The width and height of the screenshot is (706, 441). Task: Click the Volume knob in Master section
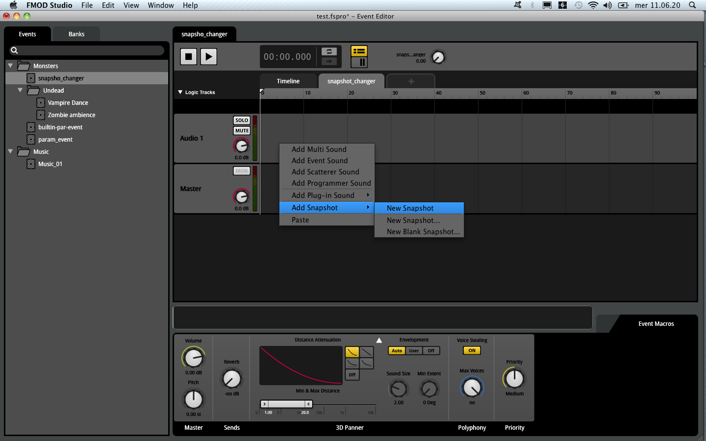pyautogui.click(x=193, y=358)
